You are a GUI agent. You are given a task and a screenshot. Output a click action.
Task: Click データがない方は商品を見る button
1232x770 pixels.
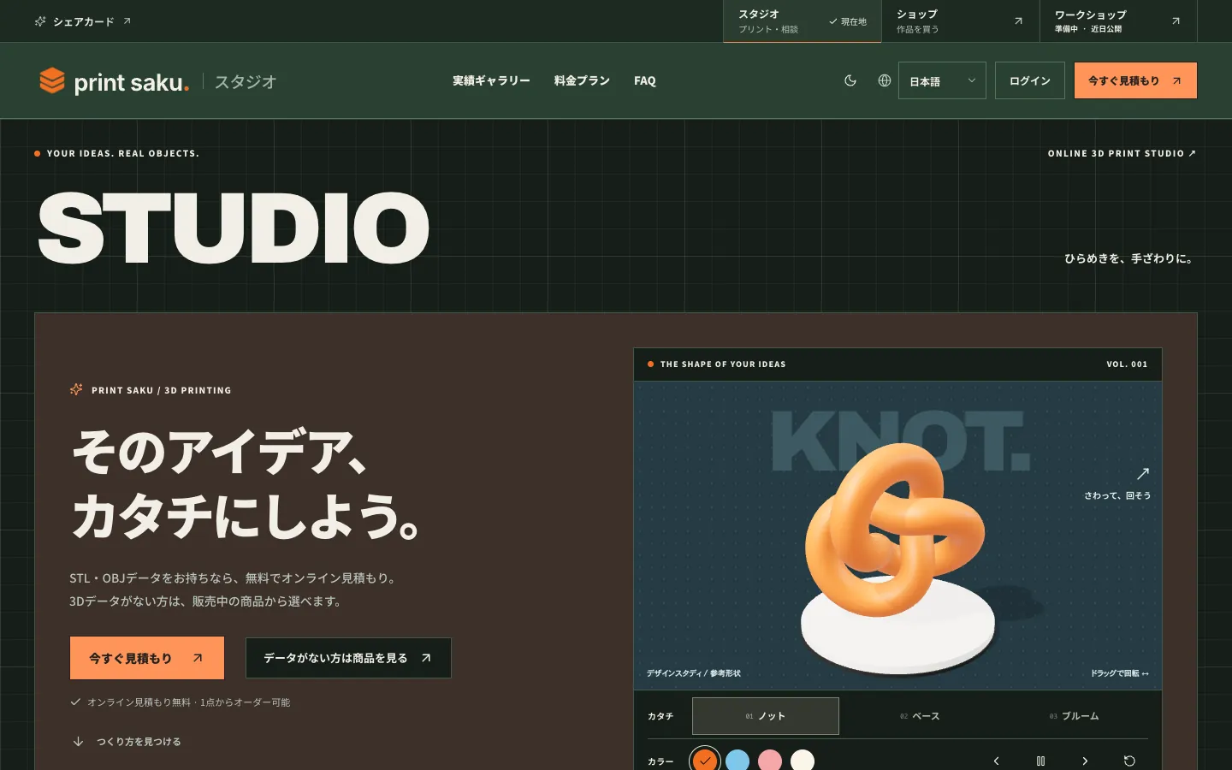coord(348,658)
